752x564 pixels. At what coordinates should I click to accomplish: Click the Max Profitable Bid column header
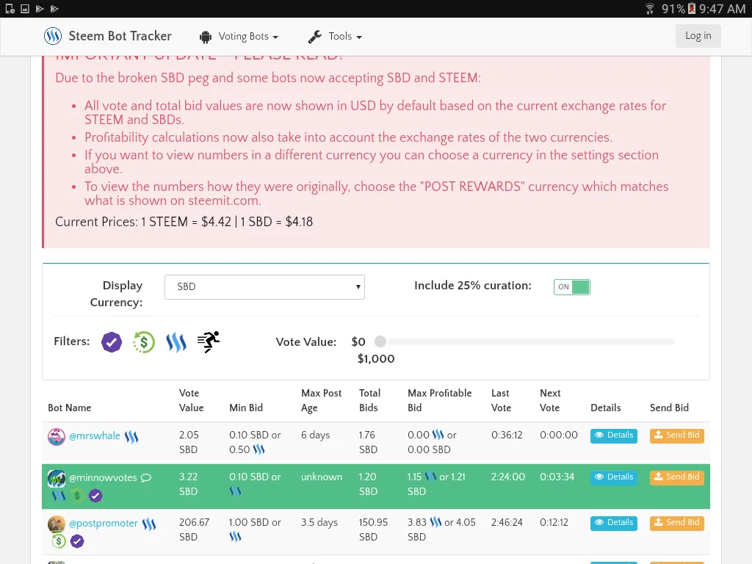[x=440, y=400]
